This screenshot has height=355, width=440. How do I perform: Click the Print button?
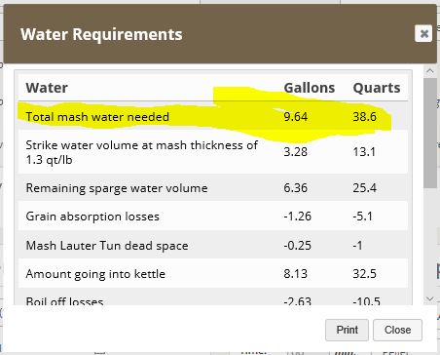(347, 330)
